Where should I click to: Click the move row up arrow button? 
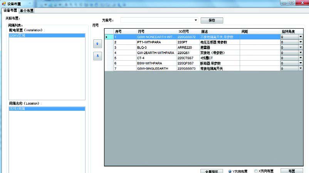(x=98, y=44)
